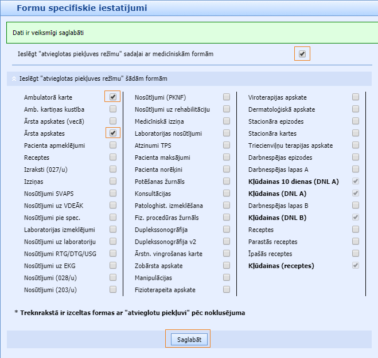The image size is (378, 358).
Task: Collapse the "atvieglotas piekļuves režīmu" forms section
Action: [x=13, y=78]
